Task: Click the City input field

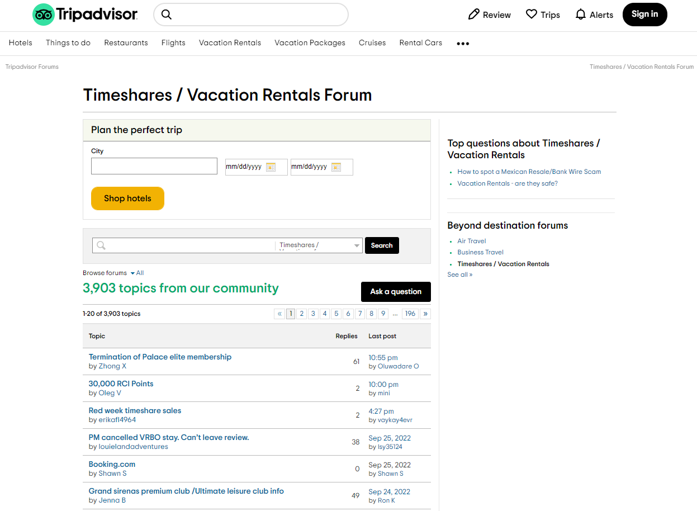Action: click(154, 166)
